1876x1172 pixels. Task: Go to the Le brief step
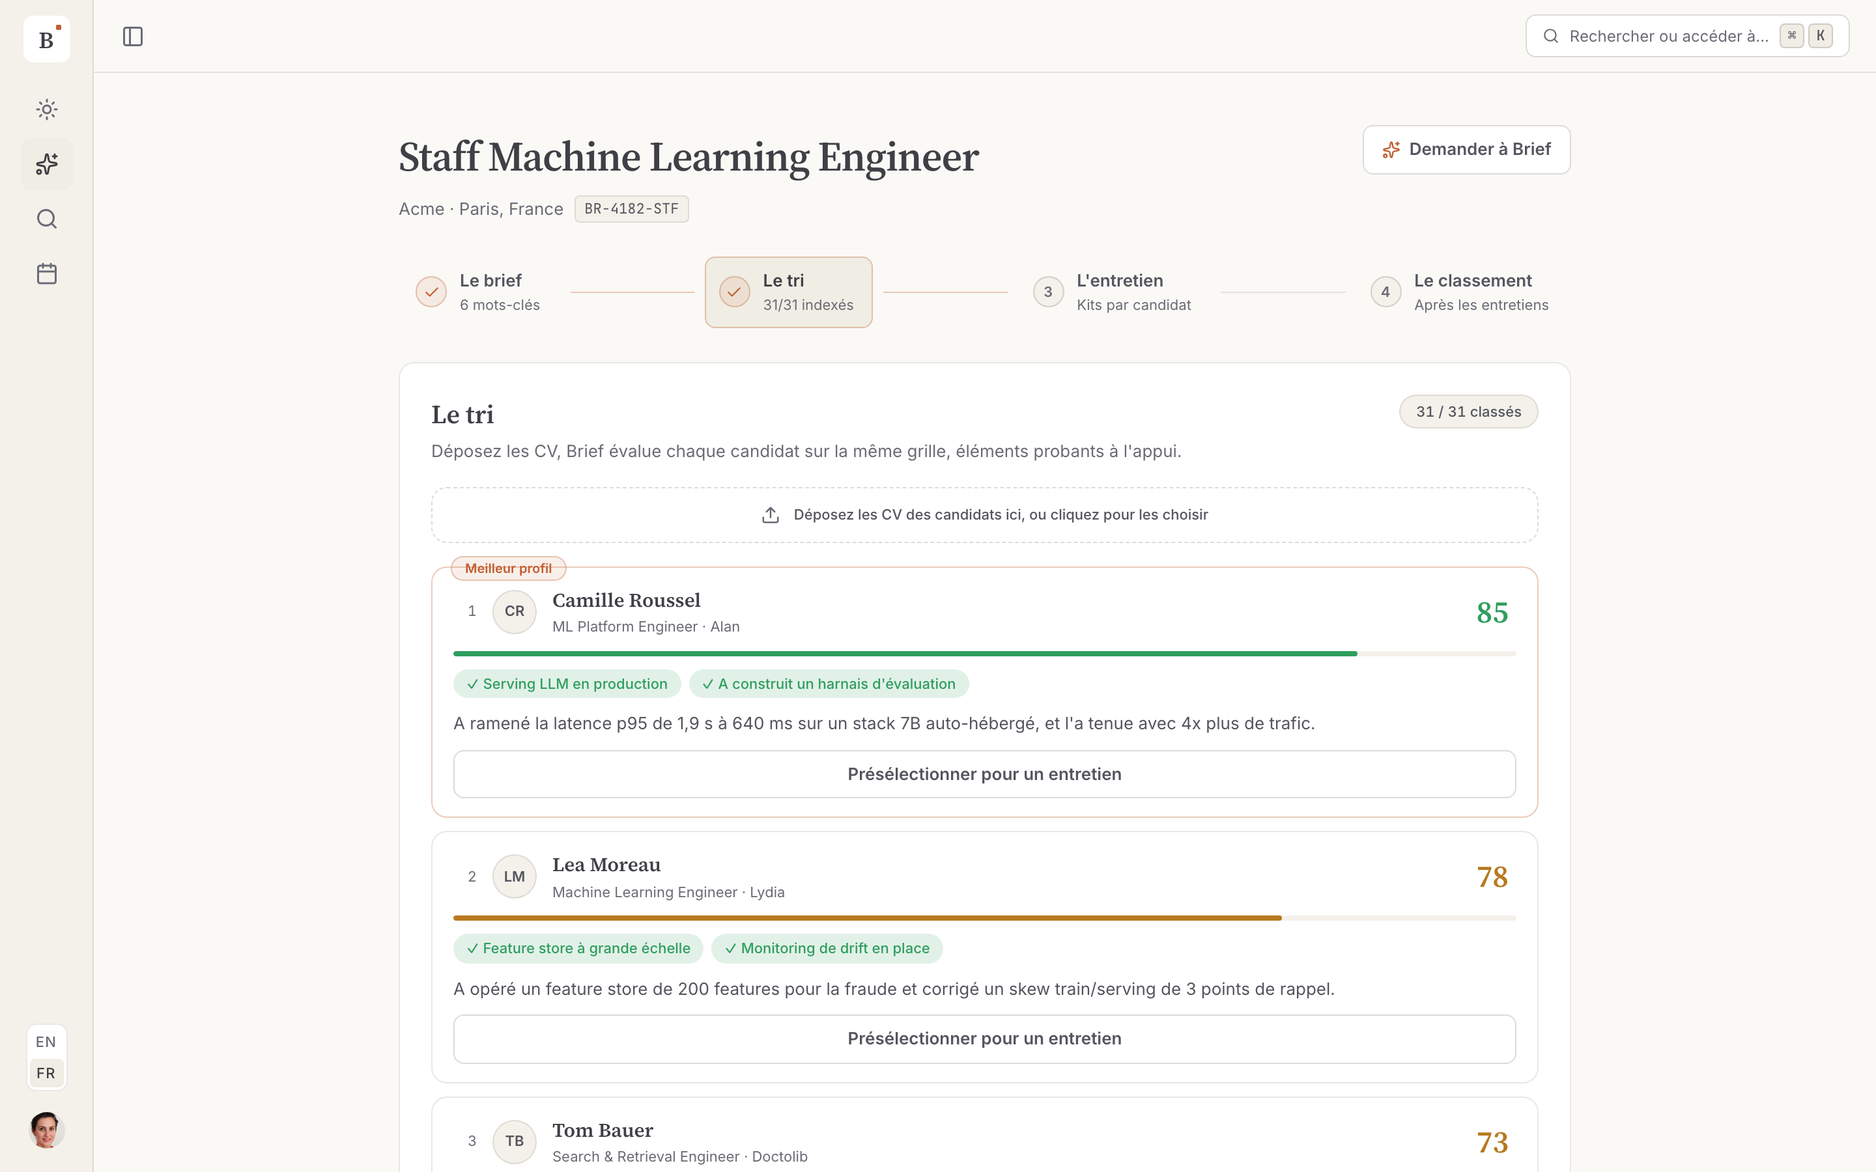tap(477, 292)
